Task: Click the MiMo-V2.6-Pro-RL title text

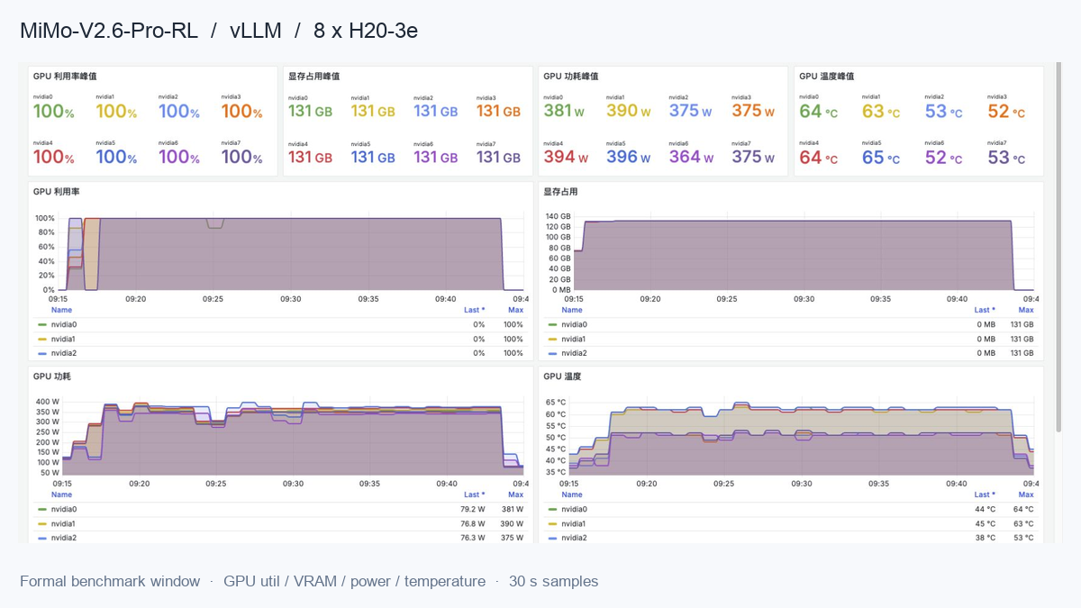Action: [109, 31]
